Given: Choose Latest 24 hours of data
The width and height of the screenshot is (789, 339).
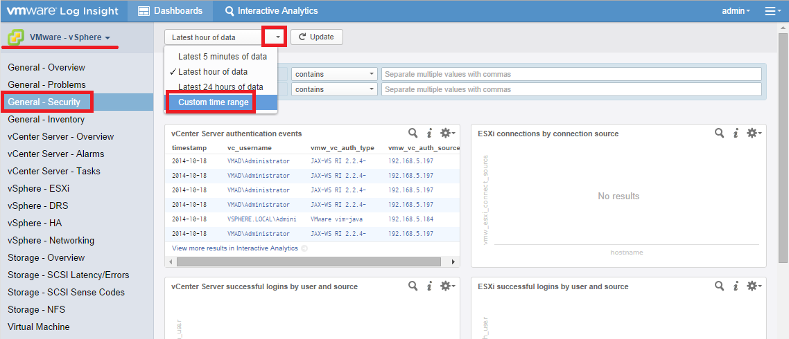Looking at the screenshot, I should coord(220,87).
